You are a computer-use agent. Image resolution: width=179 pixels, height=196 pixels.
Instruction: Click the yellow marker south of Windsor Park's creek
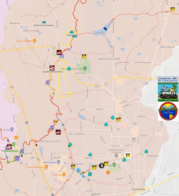coord(84,56)
